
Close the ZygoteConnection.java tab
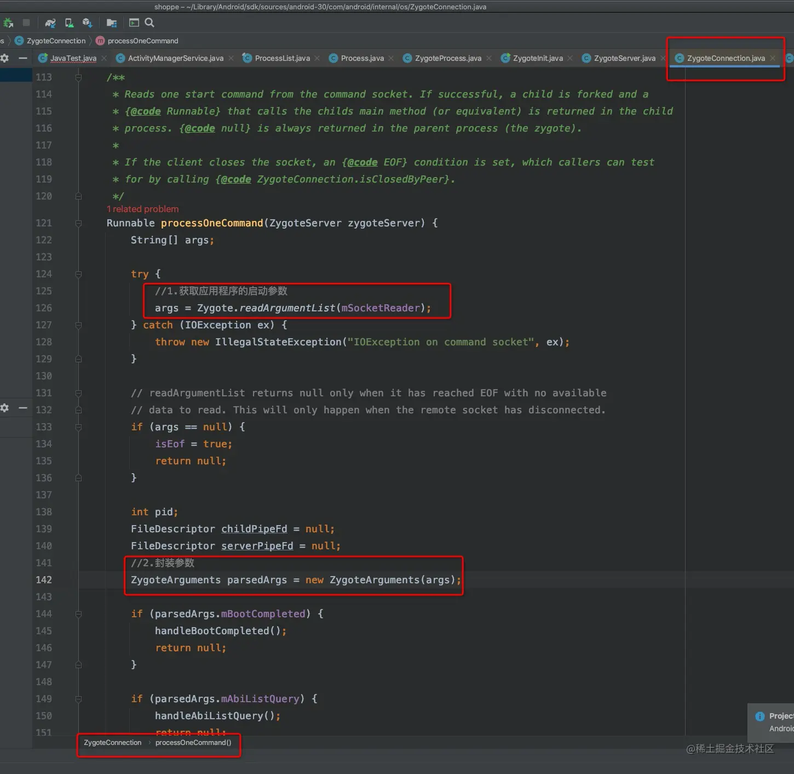773,58
